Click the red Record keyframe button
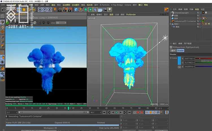212x131 pixels. (138, 112)
